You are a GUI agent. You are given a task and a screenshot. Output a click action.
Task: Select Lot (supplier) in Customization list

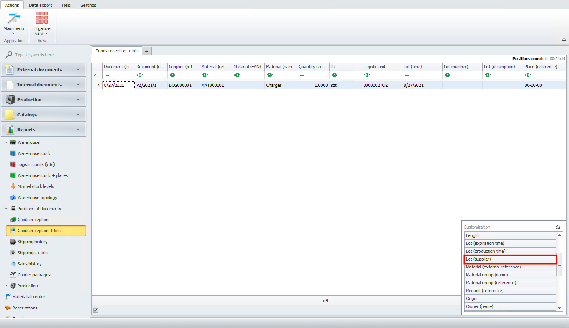tap(510, 259)
